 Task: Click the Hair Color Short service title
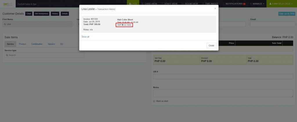(125, 19)
